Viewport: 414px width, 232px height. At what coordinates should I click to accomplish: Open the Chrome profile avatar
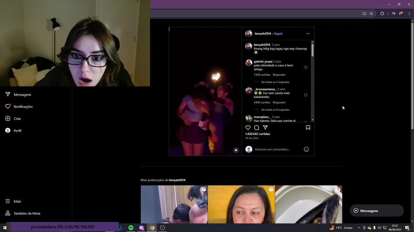tap(401, 14)
